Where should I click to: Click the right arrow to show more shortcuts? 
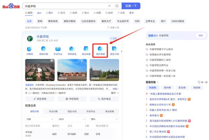point(121,51)
